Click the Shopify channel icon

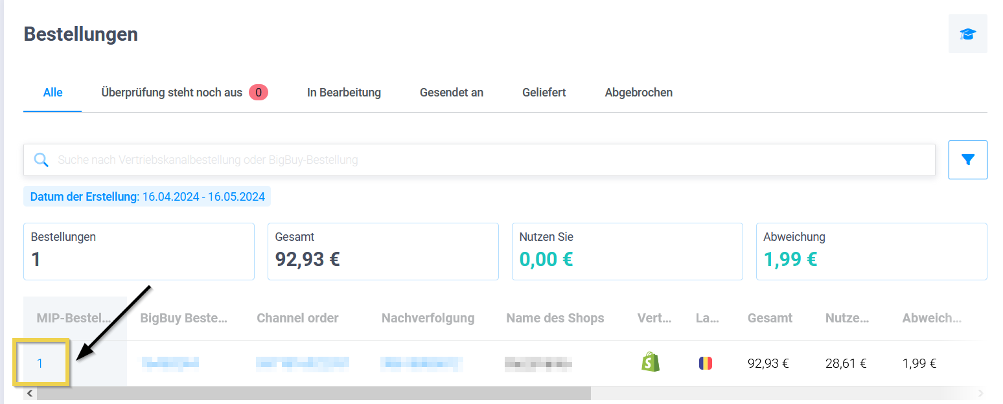coord(650,363)
